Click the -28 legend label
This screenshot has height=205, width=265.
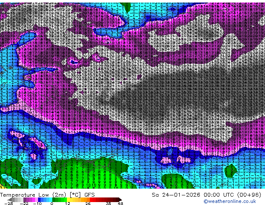point(8,203)
